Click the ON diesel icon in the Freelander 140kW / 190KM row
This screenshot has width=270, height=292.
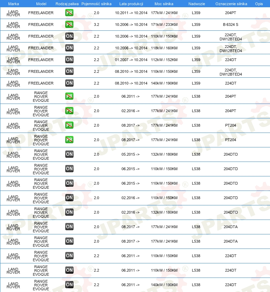[x=69, y=83]
